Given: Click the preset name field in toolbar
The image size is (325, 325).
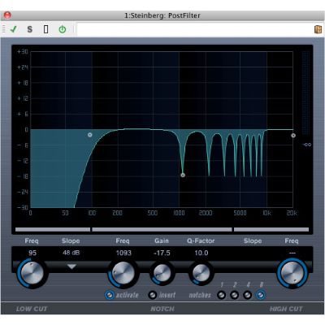Looking at the screenshot, I should pyautogui.click(x=194, y=29).
